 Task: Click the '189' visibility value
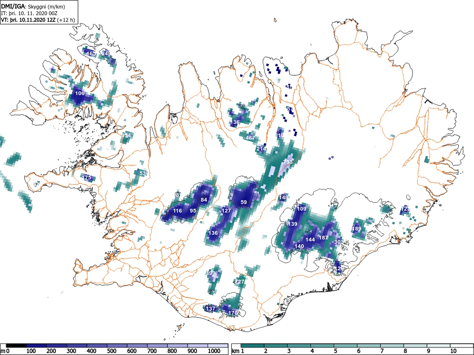pos(357,229)
